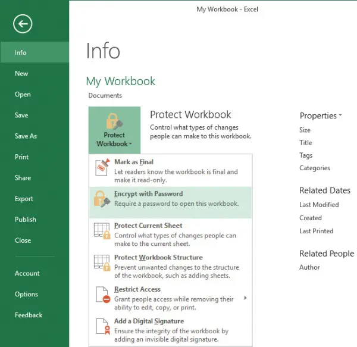The height and width of the screenshot is (347, 357).
Task: Click the Protect Workbook Structure grid-lock icon
Action: click(x=102, y=262)
